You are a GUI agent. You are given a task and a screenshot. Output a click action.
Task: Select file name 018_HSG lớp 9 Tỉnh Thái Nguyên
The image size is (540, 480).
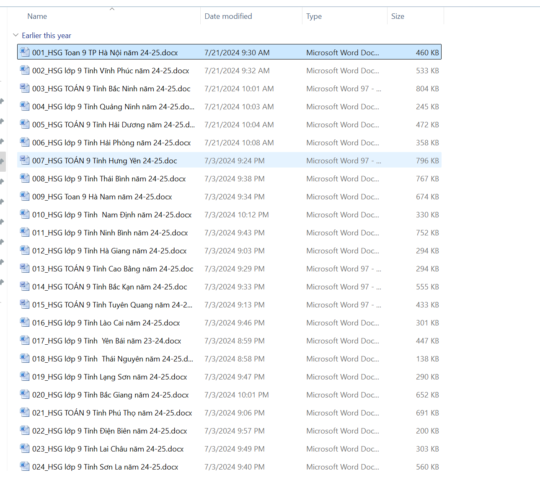pos(113,359)
